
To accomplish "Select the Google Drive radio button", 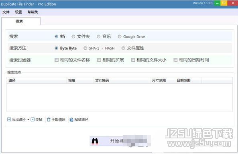I will coord(120,36).
